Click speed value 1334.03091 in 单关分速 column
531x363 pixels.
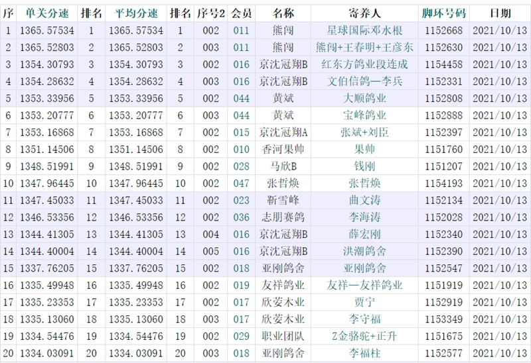47,354
